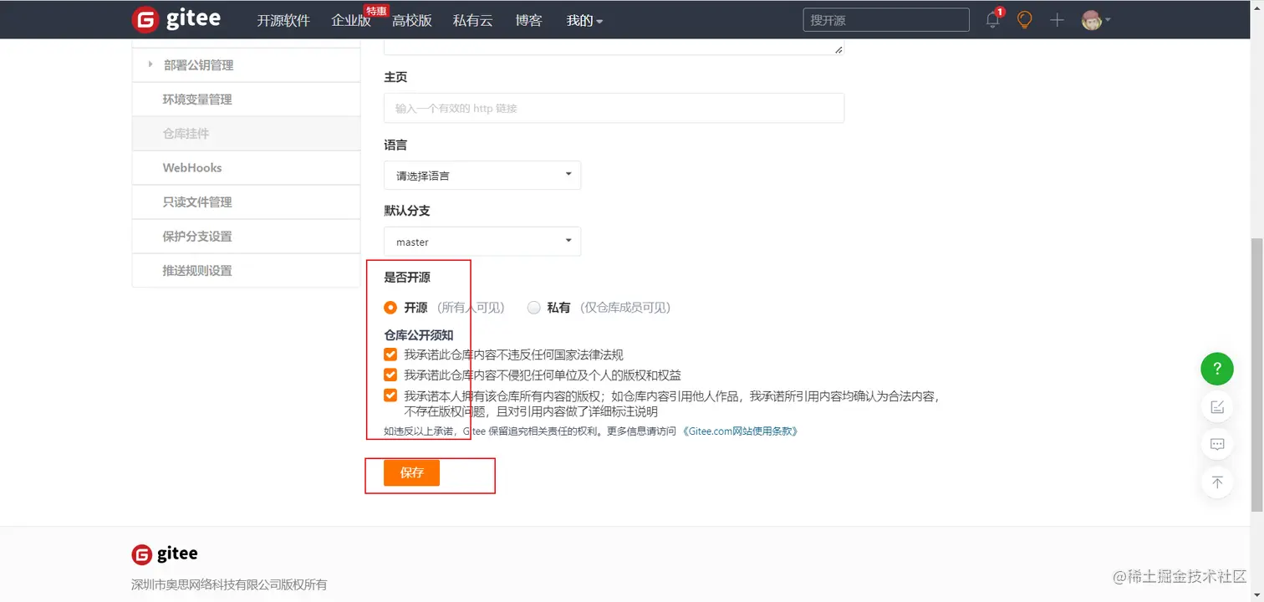Open the 我的 menu in top navigation
1264x602 pixels.
(x=584, y=20)
